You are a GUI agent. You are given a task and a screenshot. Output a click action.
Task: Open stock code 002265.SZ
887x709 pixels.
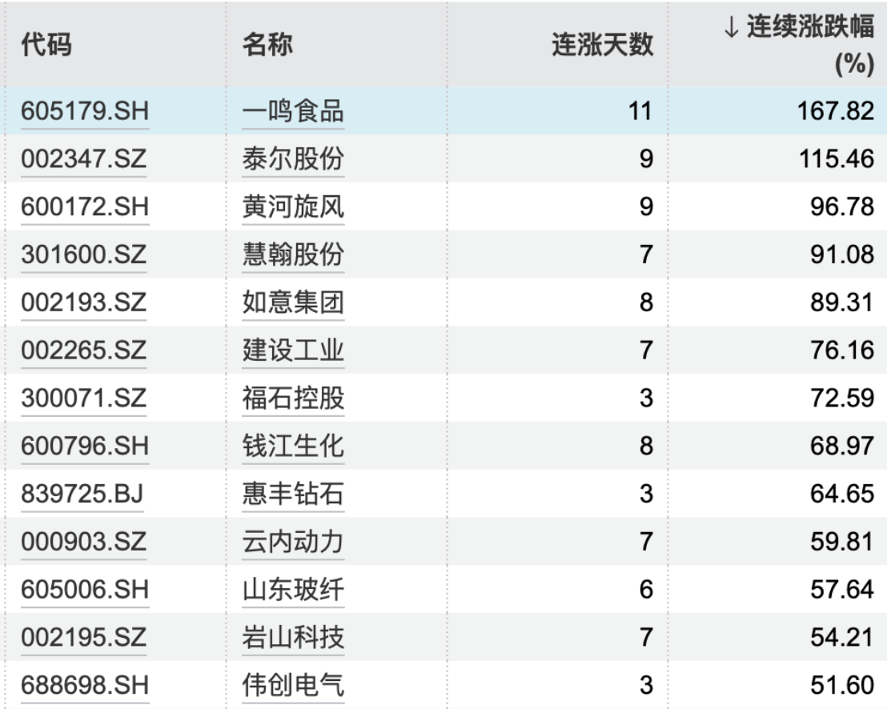click(84, 350)
